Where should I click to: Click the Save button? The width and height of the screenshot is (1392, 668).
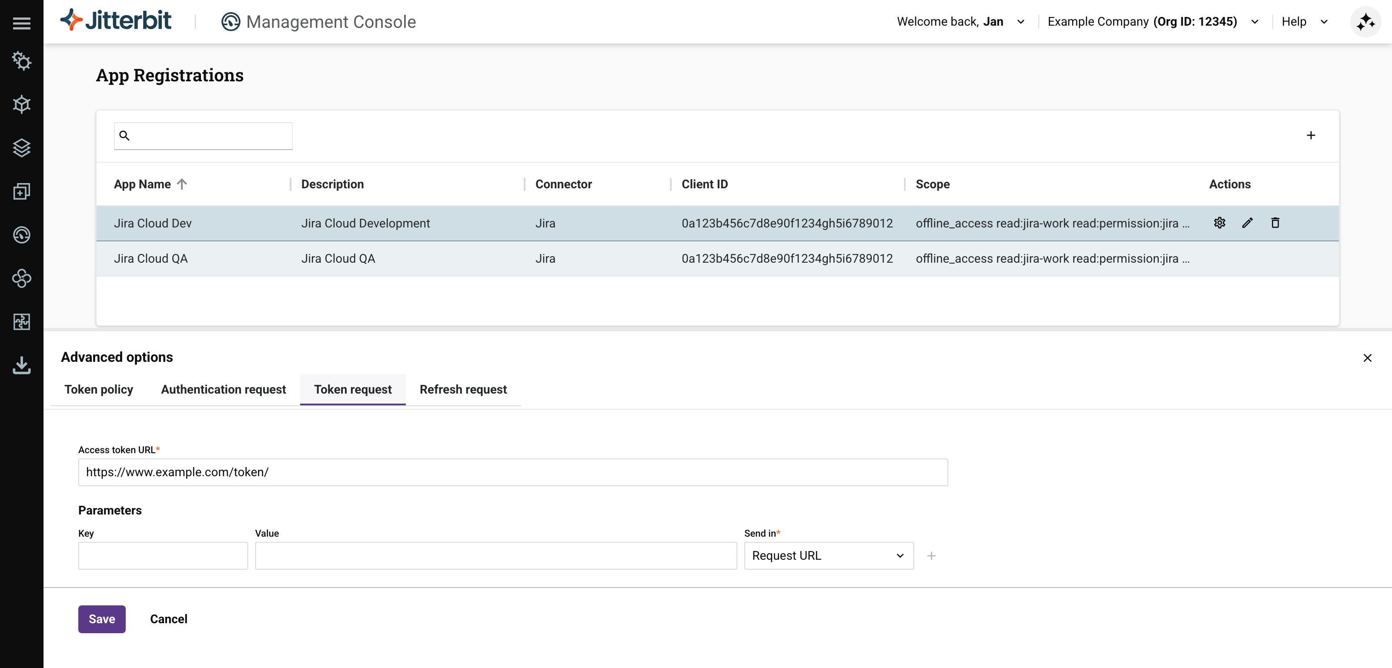point(102,619)
